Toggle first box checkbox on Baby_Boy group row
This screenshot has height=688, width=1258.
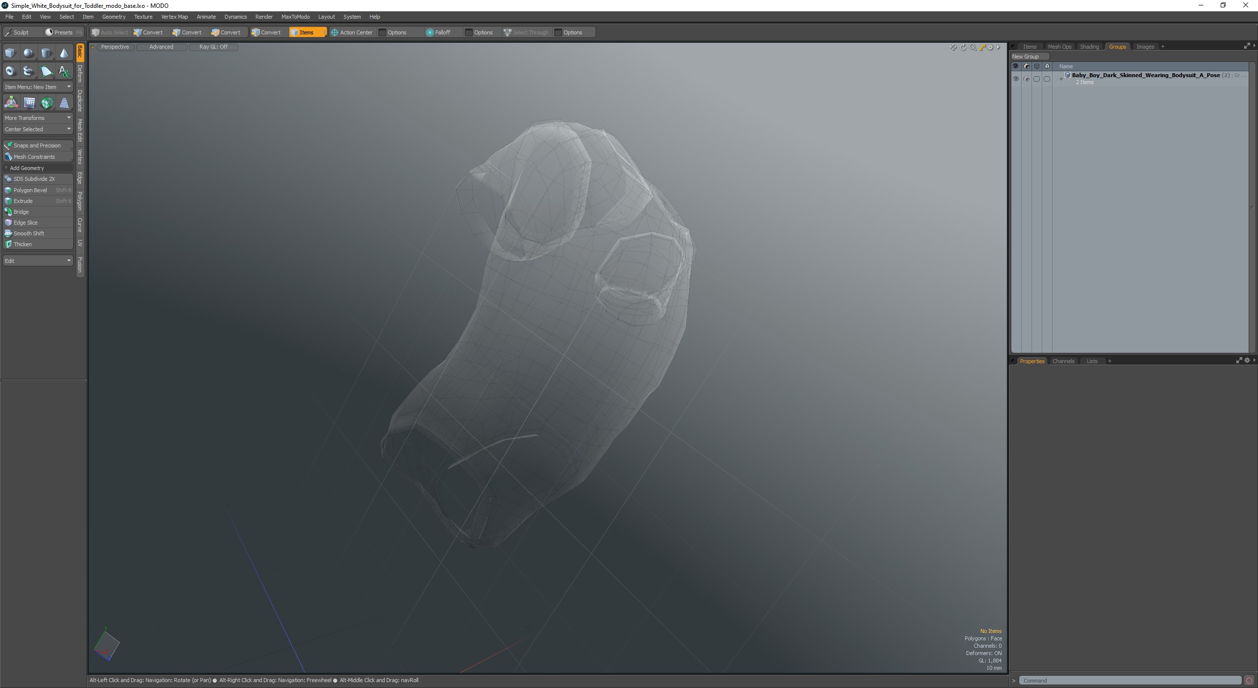(1036, 79)
